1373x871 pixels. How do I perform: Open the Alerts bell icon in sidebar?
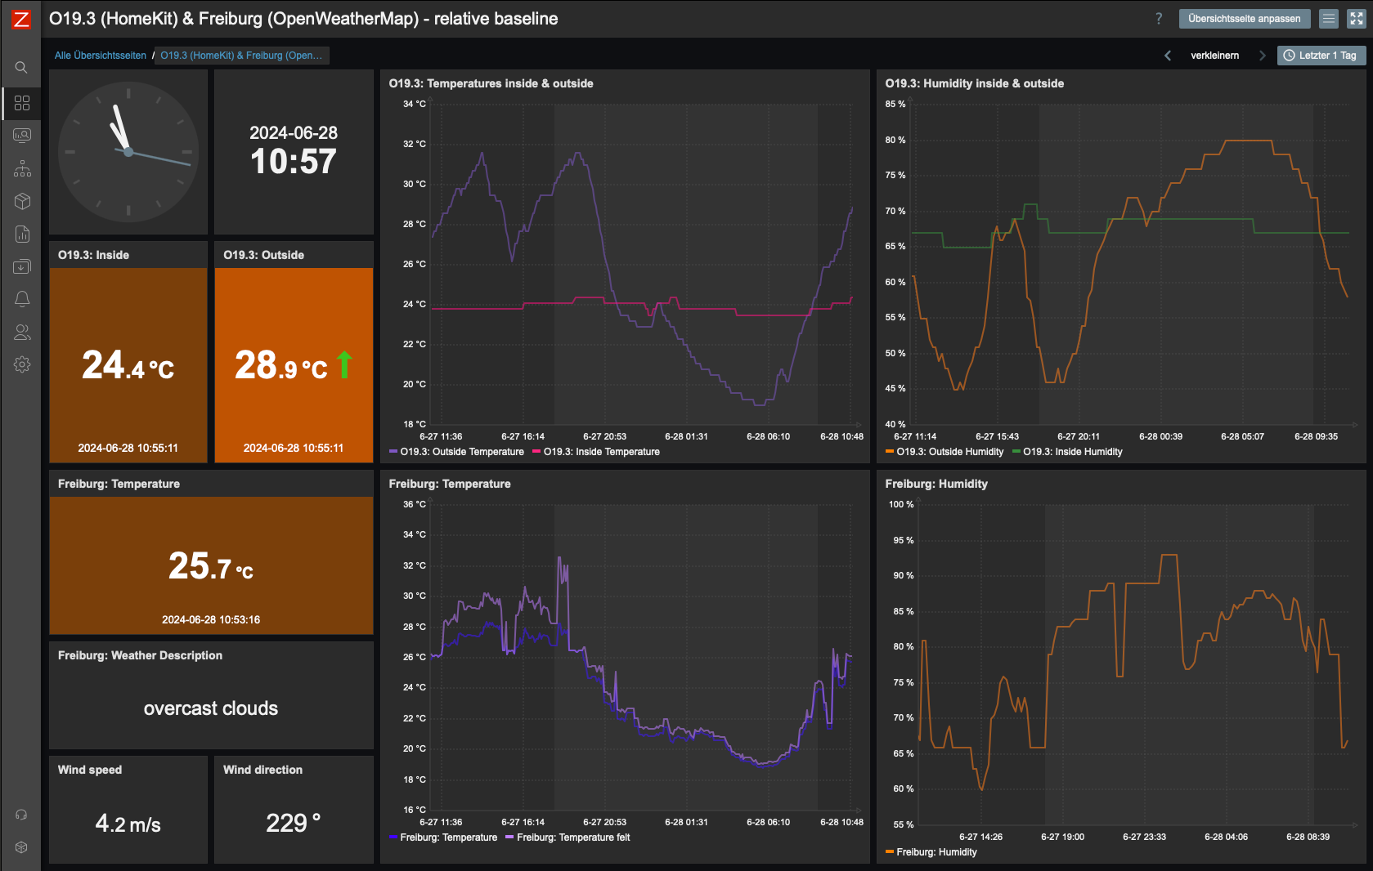(22, 299)
